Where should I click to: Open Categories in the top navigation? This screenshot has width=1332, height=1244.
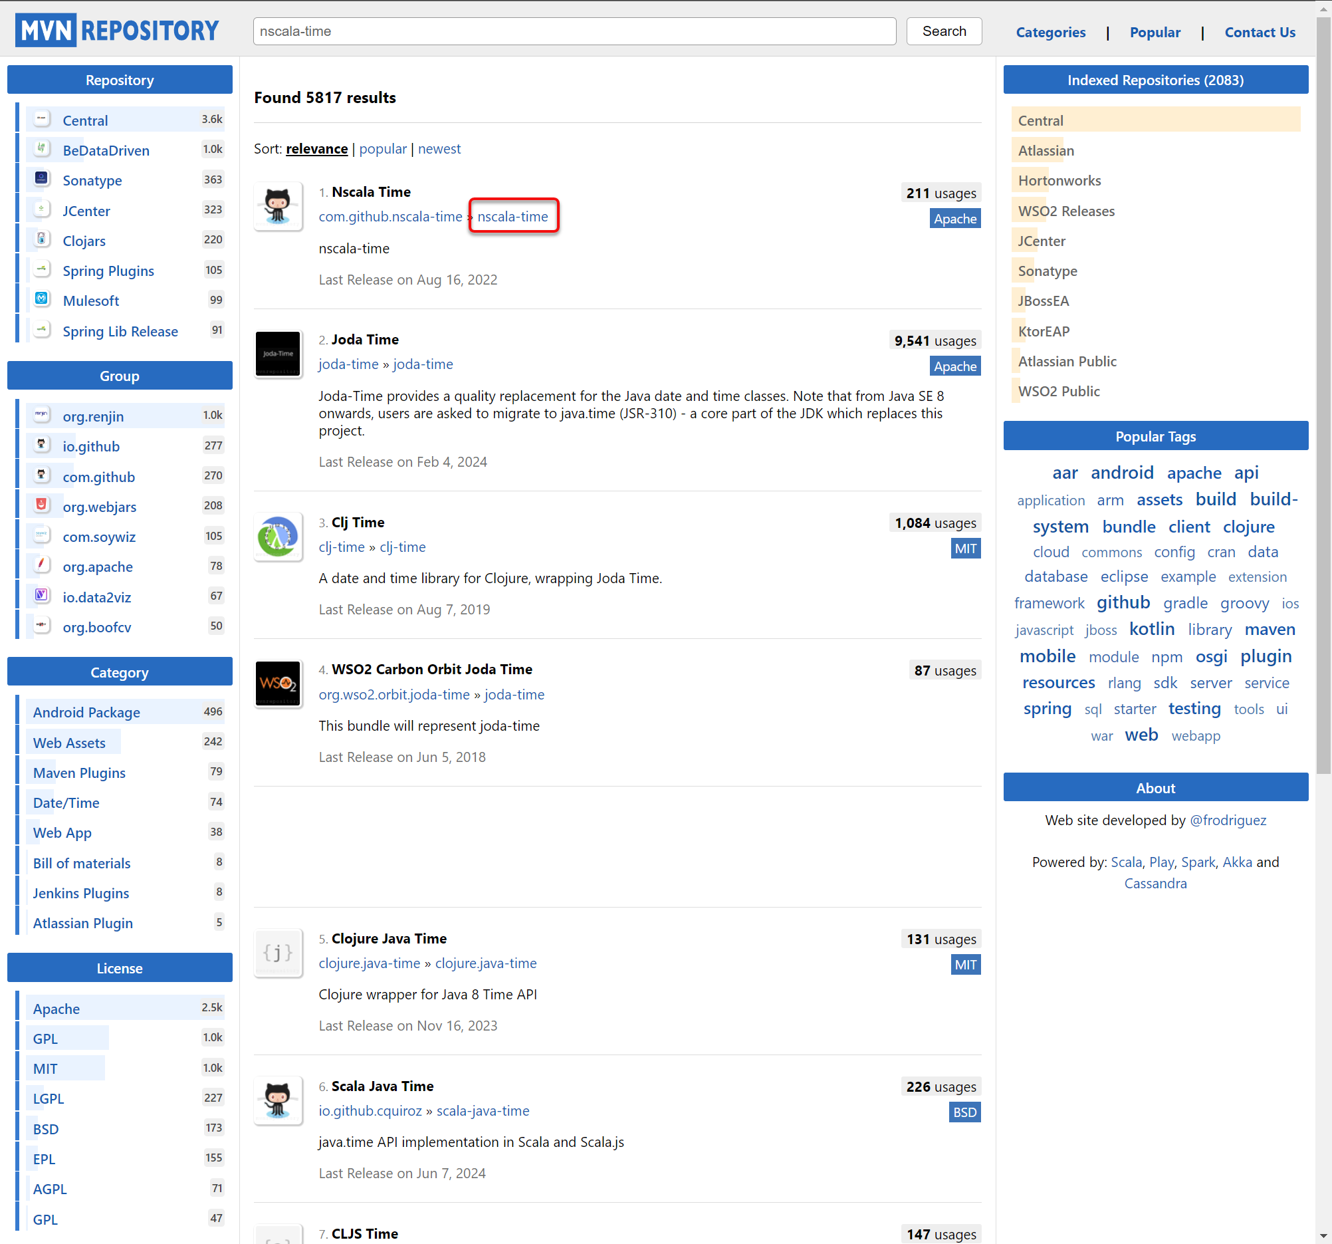(1050, 32)
